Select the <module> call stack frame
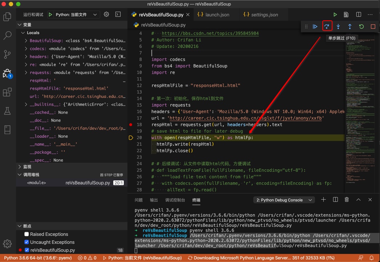The image size is (380, 262). tap(72, 183)
